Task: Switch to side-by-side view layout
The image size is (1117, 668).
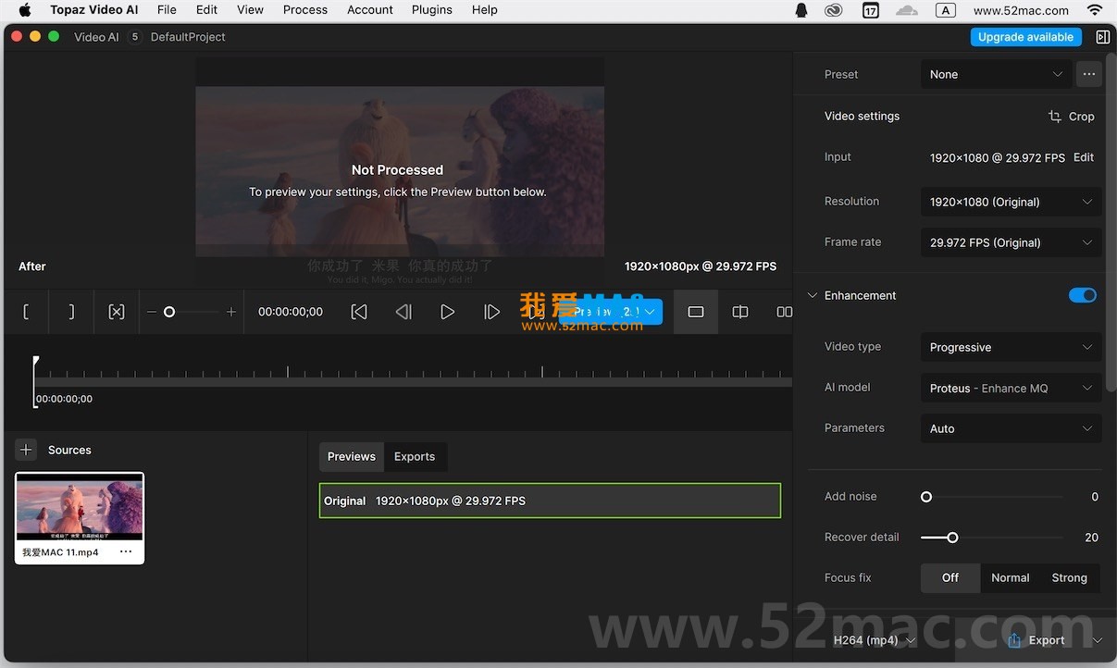Action: point(785,312)
